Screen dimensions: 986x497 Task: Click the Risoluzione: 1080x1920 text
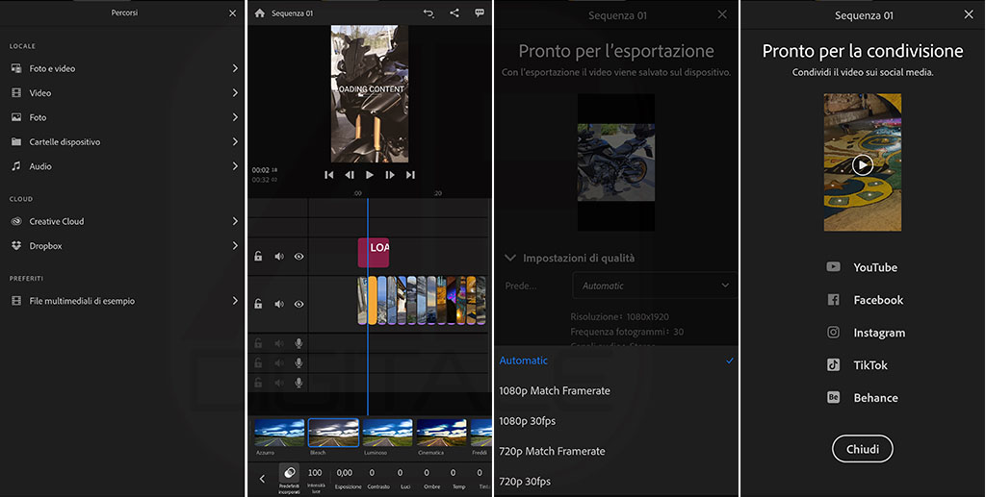pos(619,317)
